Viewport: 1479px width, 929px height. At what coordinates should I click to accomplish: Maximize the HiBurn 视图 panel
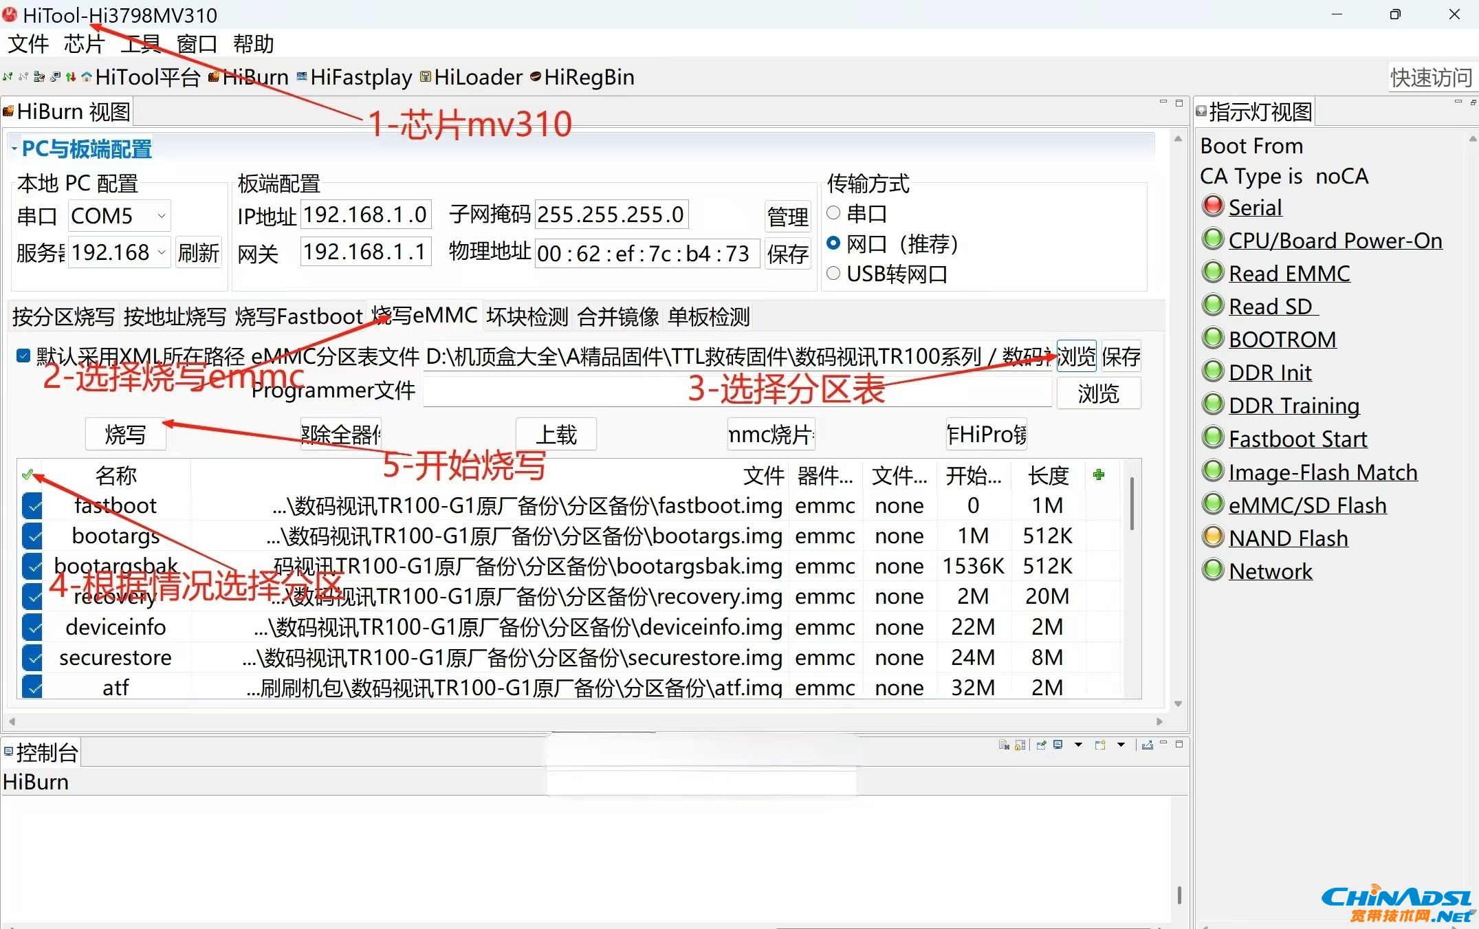(1179, 102)
